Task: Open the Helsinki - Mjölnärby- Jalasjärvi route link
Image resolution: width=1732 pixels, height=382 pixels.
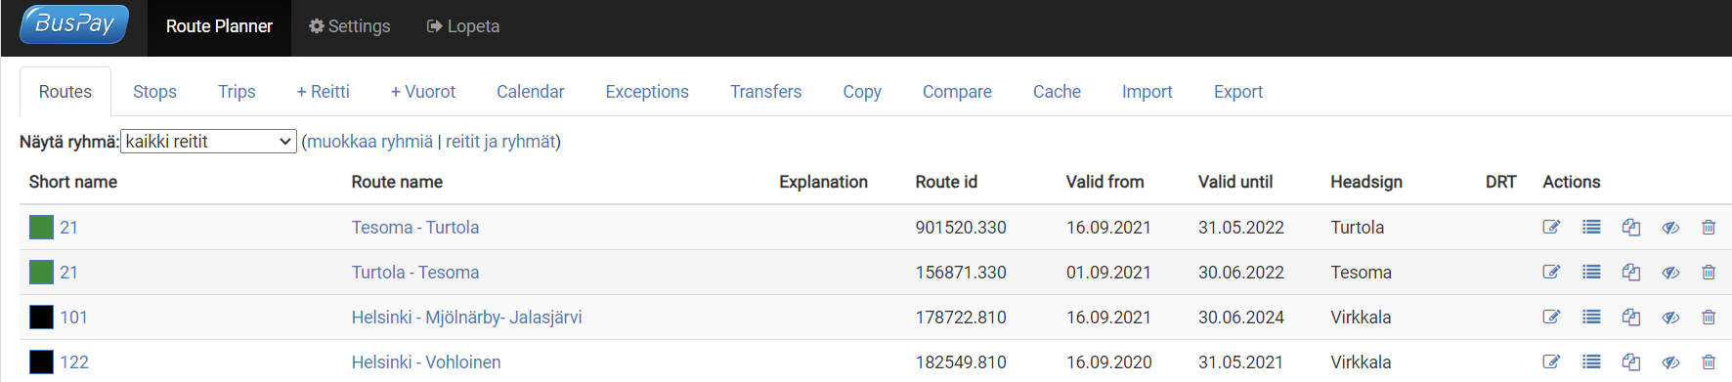Action: point(466,318)
